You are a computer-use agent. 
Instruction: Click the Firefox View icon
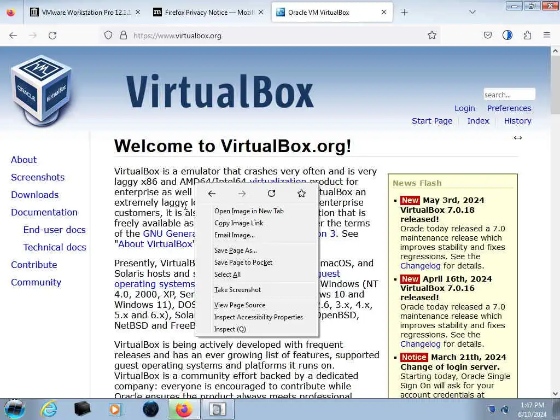tap(11, 12)
